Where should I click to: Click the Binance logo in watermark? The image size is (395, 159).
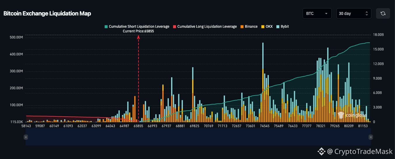[x=322, y=151]
